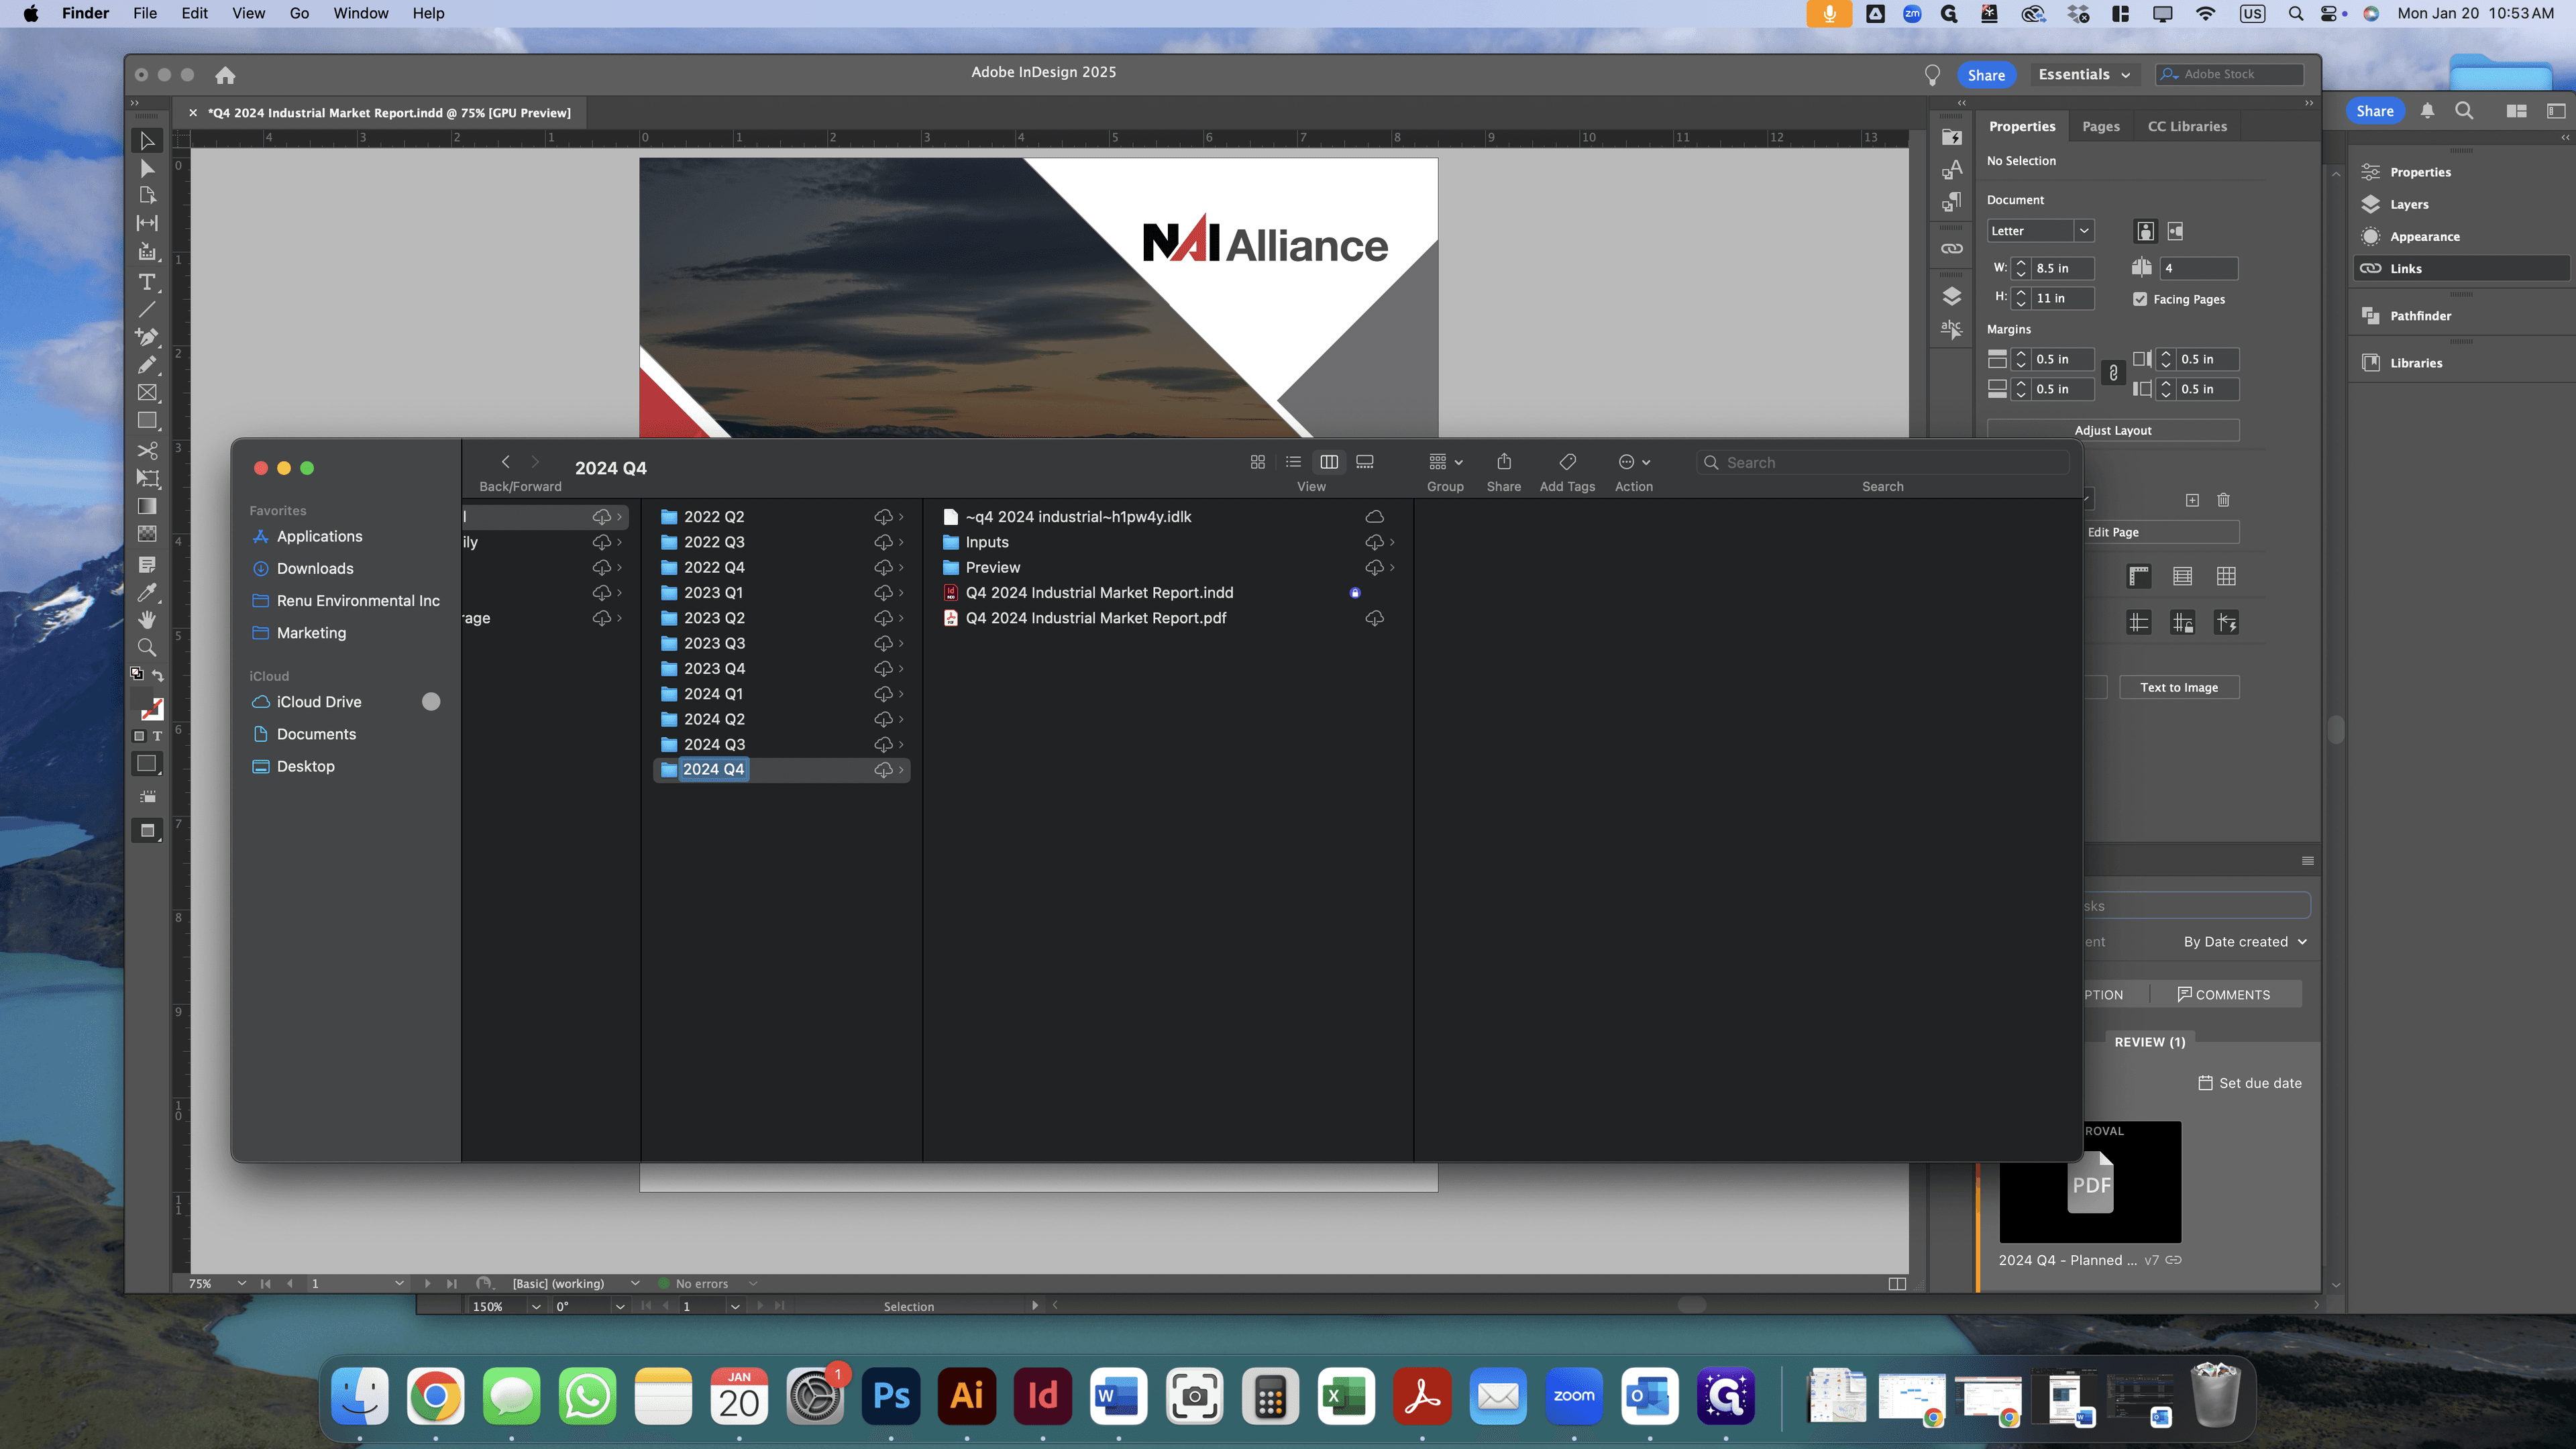2576x1449 pixels.
Task: Select the Page tool
Action: click(x=147, y=195)
